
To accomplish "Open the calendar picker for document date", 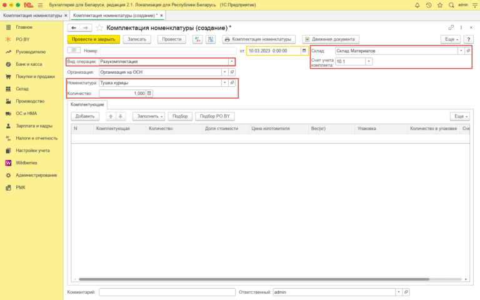I will [304, 50].
